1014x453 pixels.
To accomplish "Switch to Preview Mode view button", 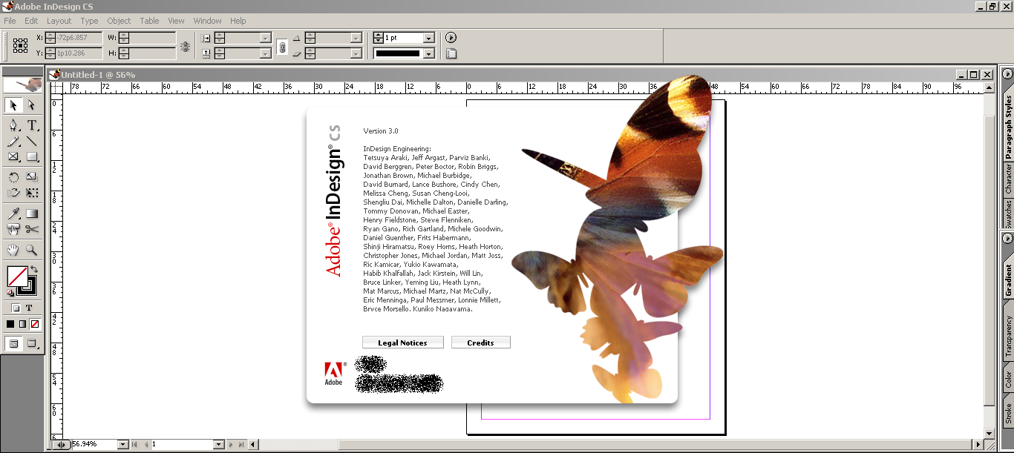I will pos(32,343).
